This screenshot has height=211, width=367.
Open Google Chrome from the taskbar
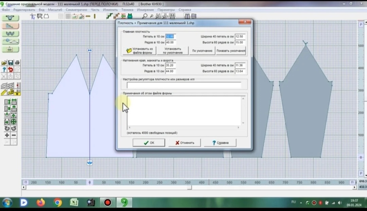[57, 202]
